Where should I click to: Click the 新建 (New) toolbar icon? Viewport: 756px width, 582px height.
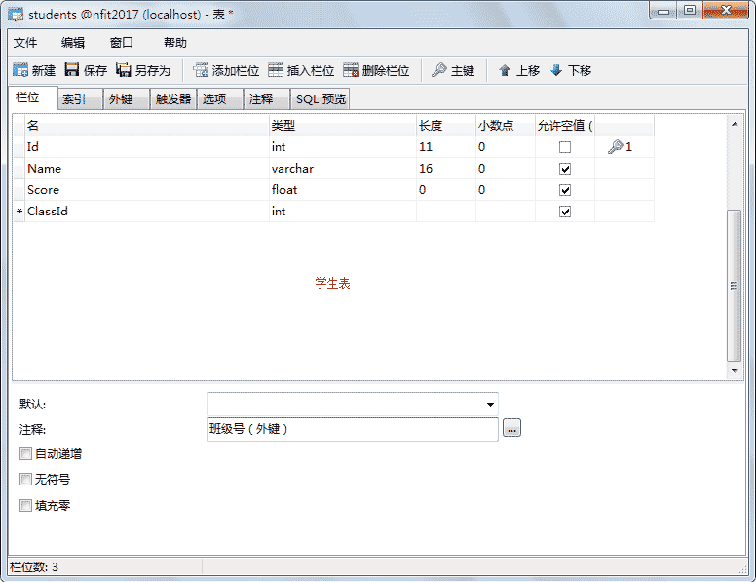[x=20, y=70]
